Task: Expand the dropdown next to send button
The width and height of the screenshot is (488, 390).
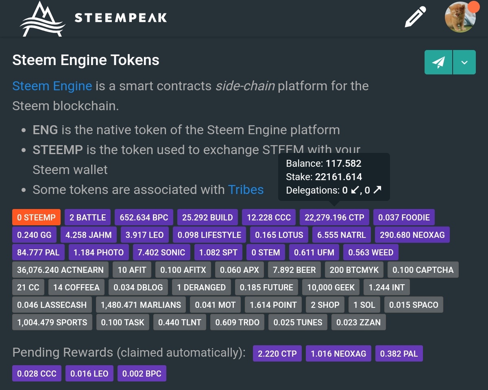Action: pos(464,62)
